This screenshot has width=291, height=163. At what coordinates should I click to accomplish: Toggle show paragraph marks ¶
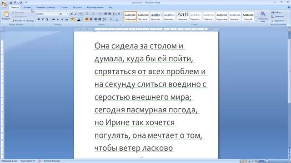pos(119,14)
